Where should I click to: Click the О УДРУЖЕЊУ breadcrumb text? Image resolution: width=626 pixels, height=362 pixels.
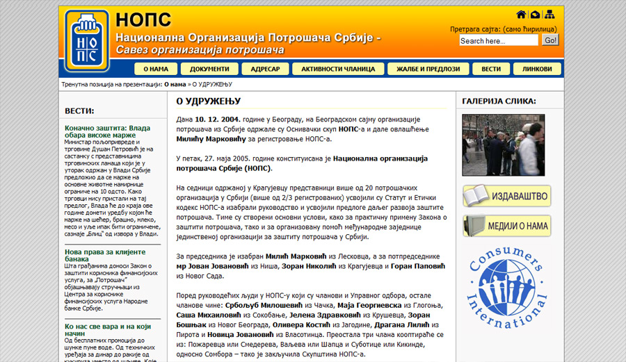tap(212, 85)
